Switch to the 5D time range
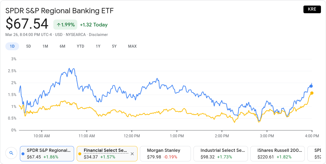 28,46
